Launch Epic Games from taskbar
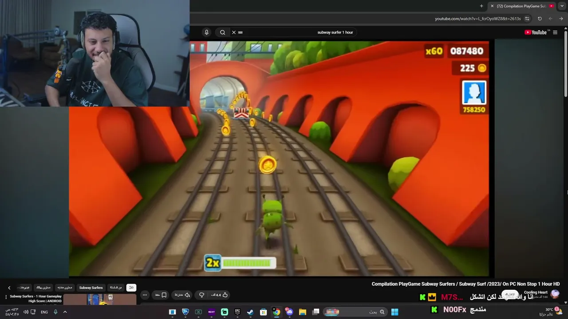The width and height of the screenshot is (568, 319). pyautogui.click(x=237, y=312)
